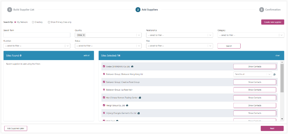Click add contact icon for Bakkavor Hong Kong
This screenshot has width=288, height=134.
click(x=274, y=74)
